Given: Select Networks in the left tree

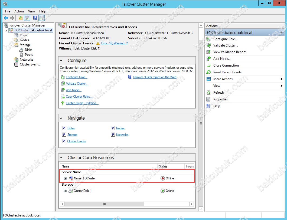Looking at the screenshot, I should coord(27,60).
